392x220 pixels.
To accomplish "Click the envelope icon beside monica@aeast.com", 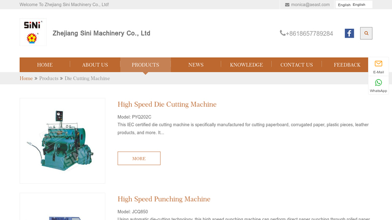I will tap(287, 5).
